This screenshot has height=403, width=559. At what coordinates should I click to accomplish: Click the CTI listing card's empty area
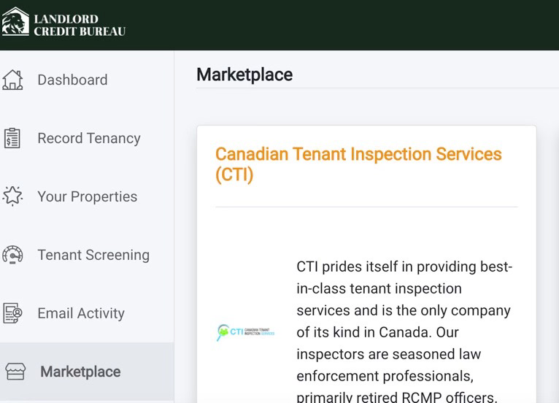366,232
